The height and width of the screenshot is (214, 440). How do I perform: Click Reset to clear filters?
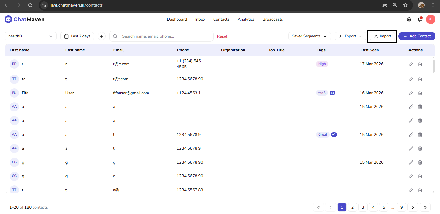[222, 36]
